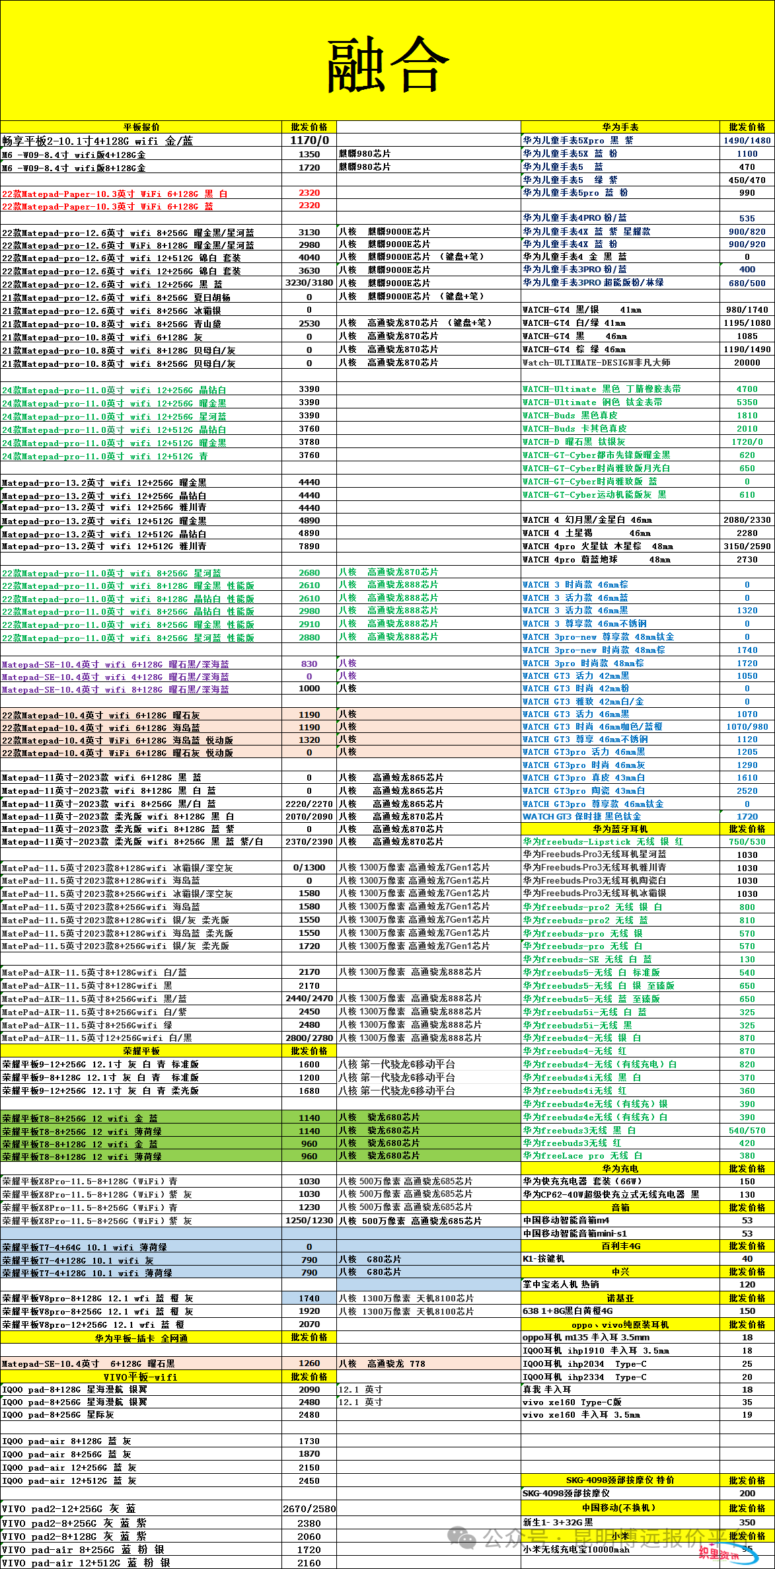Select SKG-4098颈部按摩仪 特价 header
Viewport: 775px width, 1569px height.
620,1480
